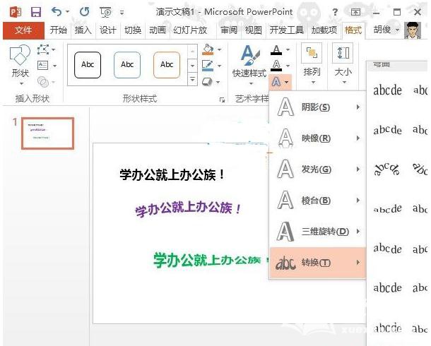Apply the blue outline Abc shape style

(x=127, y=65)
